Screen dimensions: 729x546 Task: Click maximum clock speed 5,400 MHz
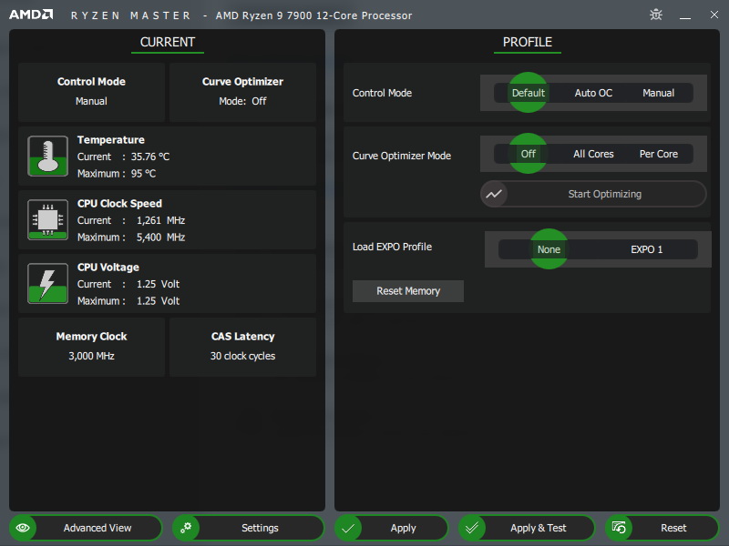coord(161,238)
